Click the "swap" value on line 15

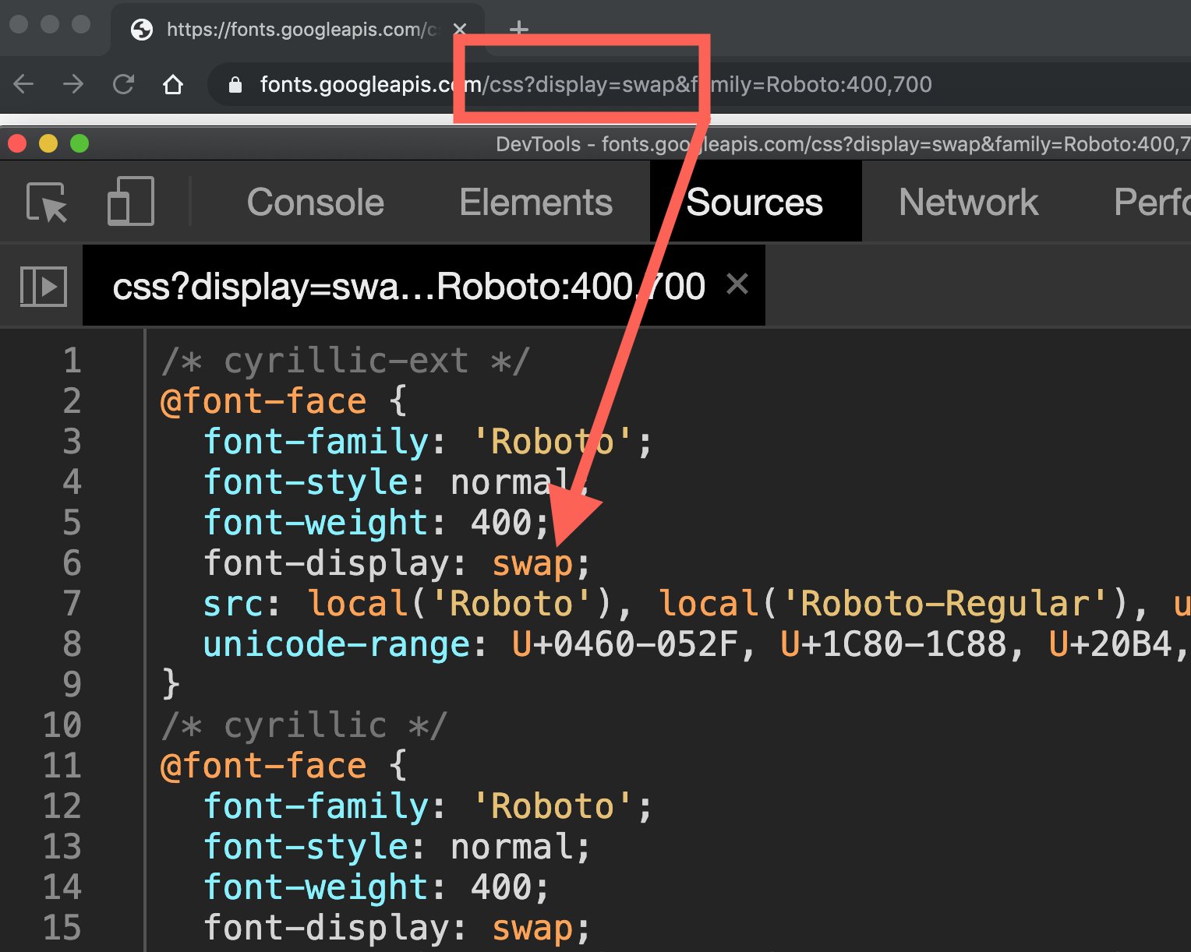tap(532, 929)
